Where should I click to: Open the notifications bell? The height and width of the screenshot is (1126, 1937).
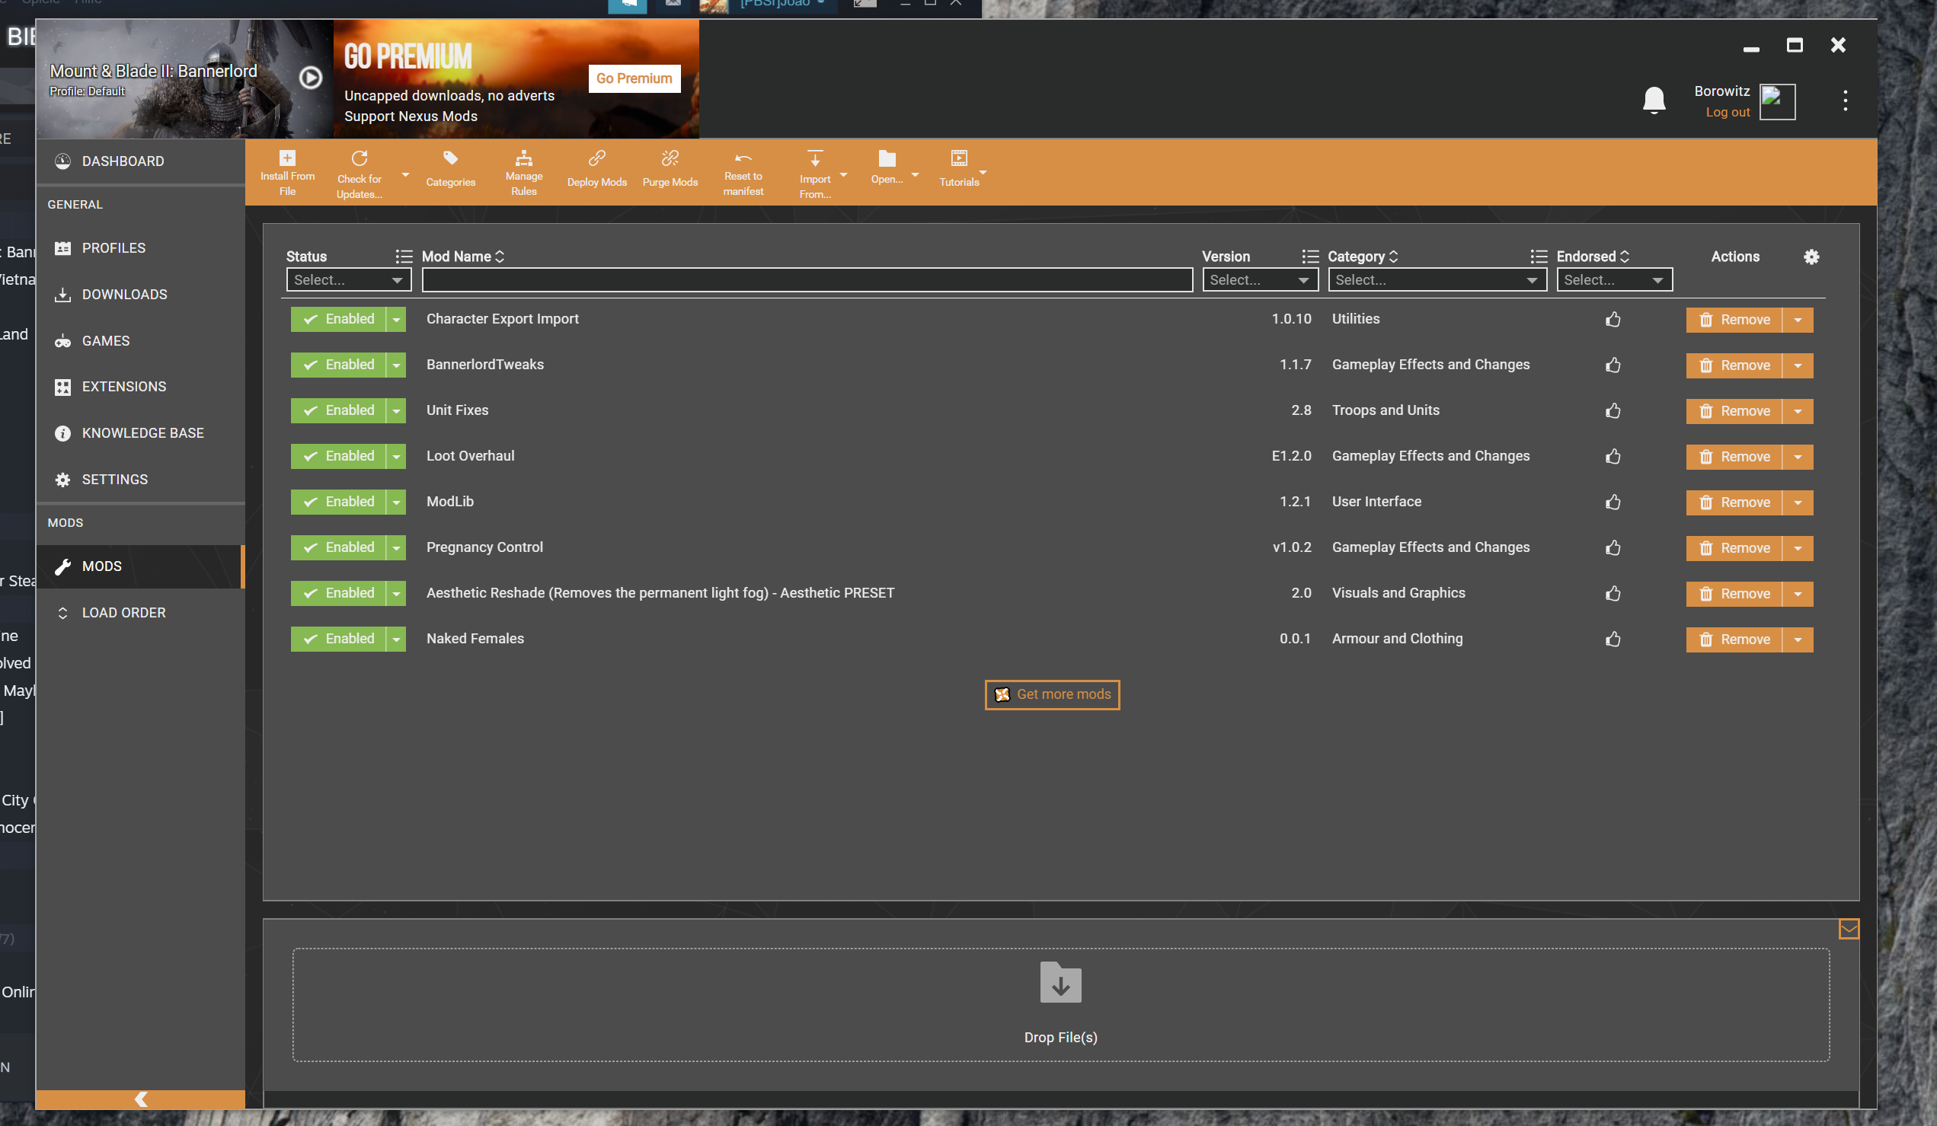coord(1654,100)
